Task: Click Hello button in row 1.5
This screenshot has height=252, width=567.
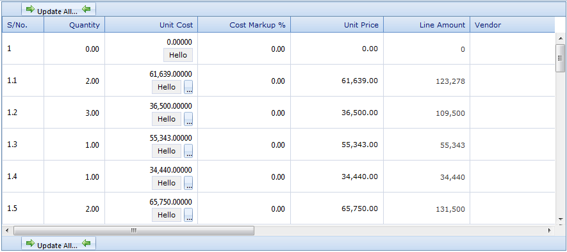Action: pyautogui.click(x=167, y=215)
